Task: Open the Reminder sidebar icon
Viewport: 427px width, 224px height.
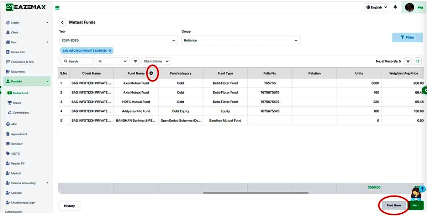Action: 8,144
